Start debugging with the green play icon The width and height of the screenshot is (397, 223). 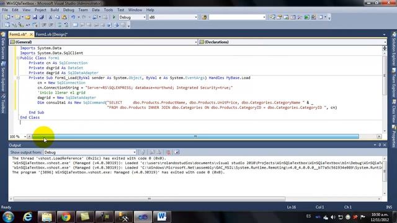coord(114,17)
